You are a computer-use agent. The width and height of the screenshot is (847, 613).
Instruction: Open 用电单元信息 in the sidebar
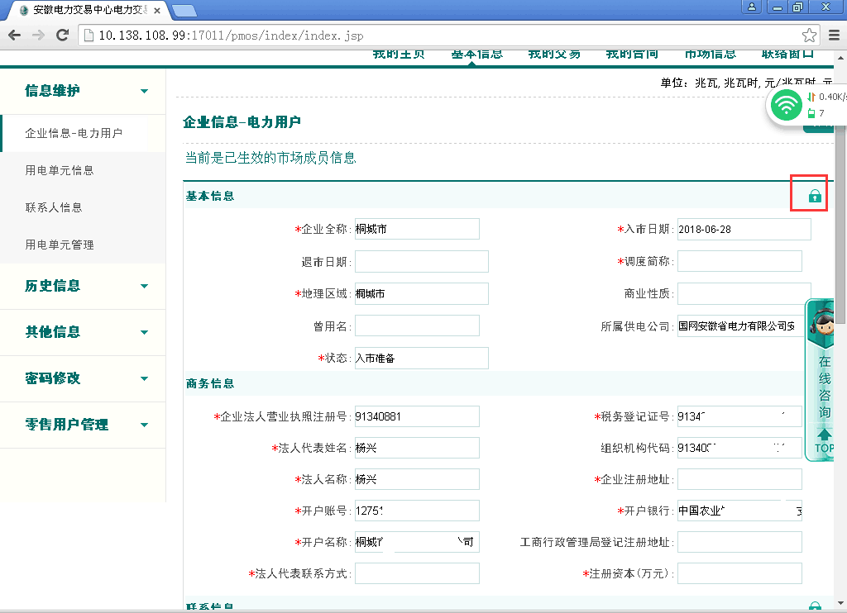tap(60, 170)
